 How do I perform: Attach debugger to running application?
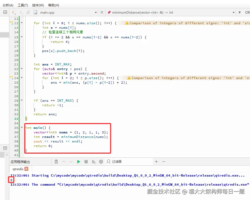(94, 162)
